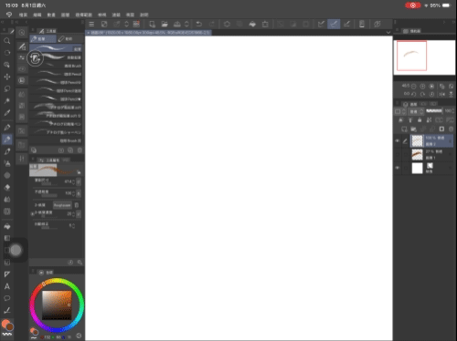Viewport: 457px width, 341px height.
Task: Open the hamburger menu on the command bar
Action: point(91,24)
